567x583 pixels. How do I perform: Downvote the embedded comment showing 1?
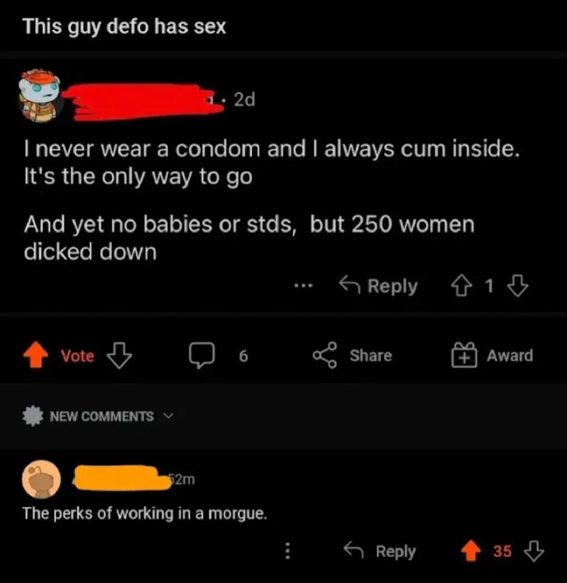tap(518, 286)
